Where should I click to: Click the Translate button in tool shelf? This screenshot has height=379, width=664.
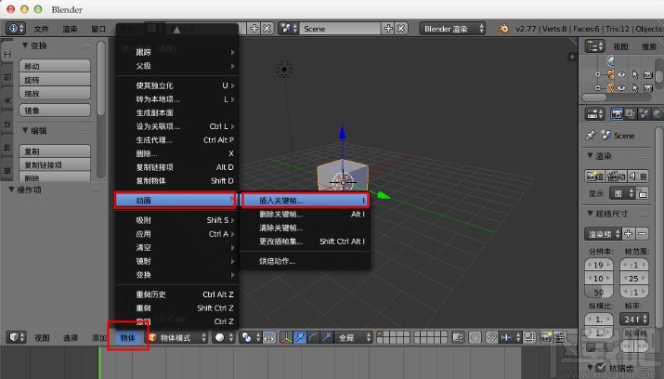coord(55,66)
